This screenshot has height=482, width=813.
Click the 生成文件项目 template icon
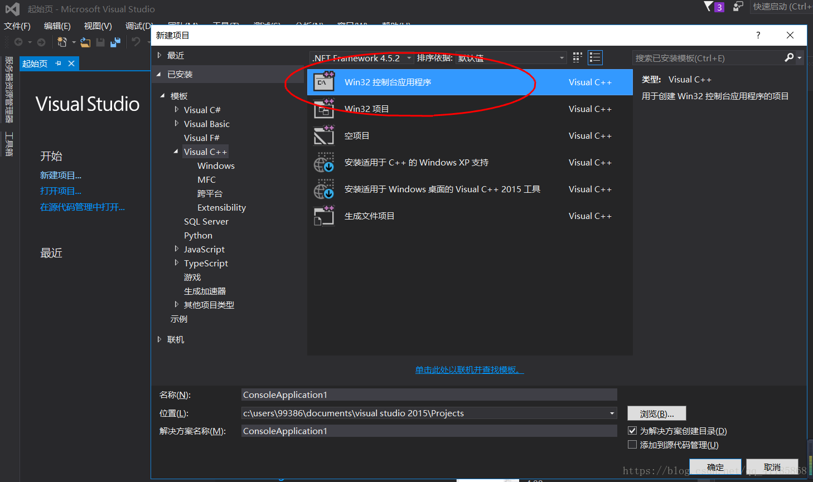pyautogui.click(x=324, y=216)
